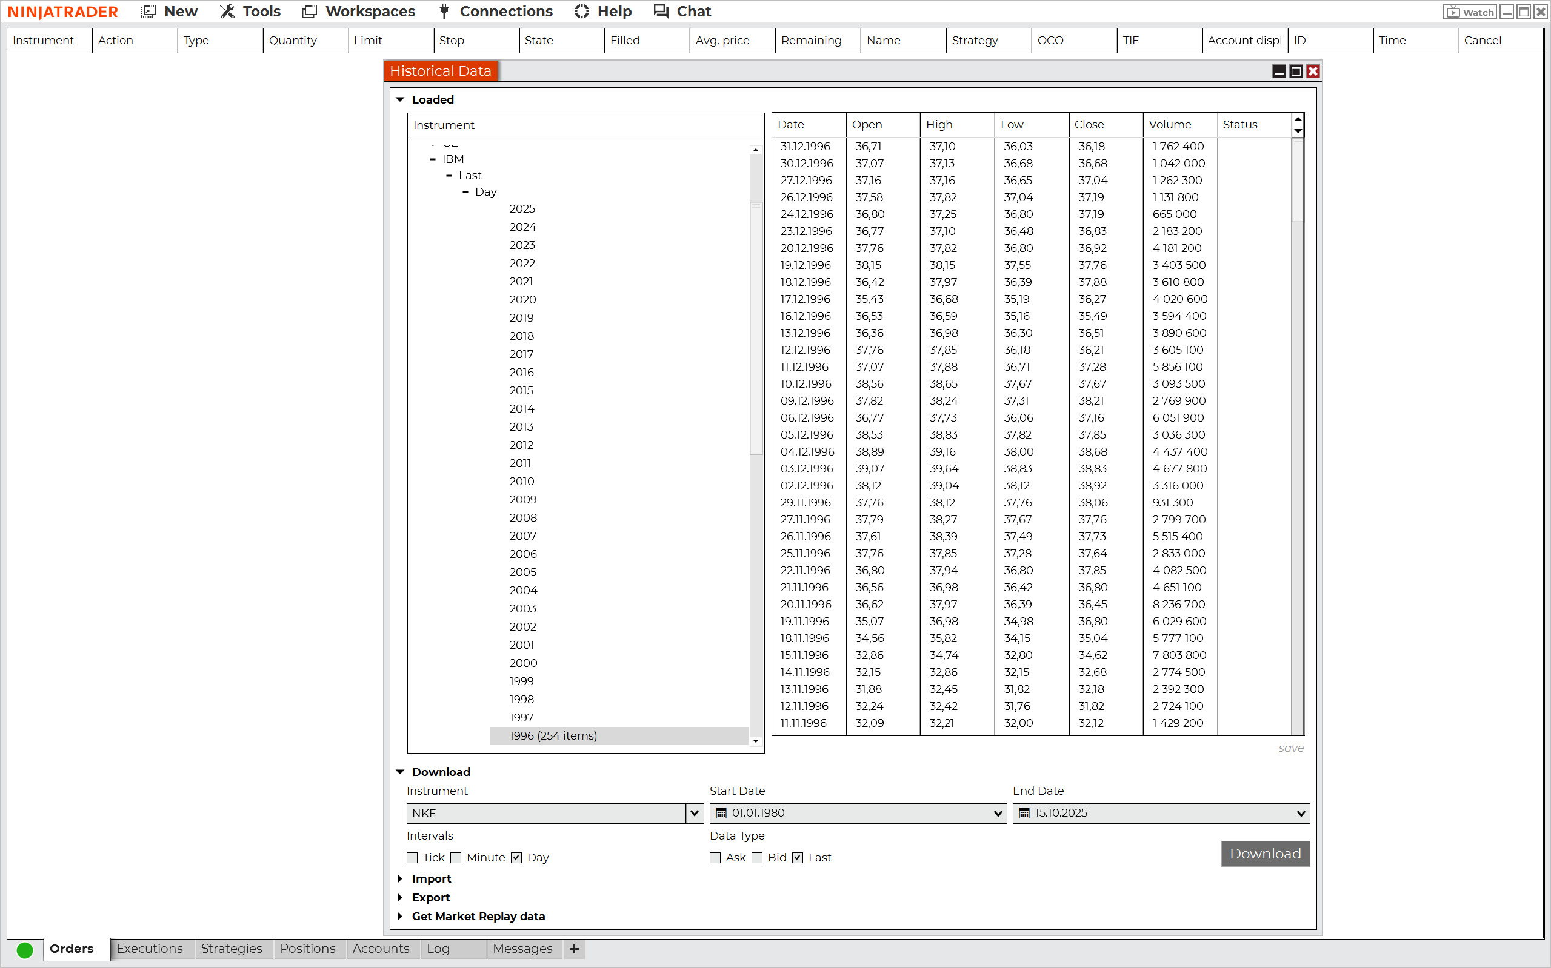Open the NKE instrument dropdown
The height and width of the screenshot is (968, 1551).
pos(694,813)
